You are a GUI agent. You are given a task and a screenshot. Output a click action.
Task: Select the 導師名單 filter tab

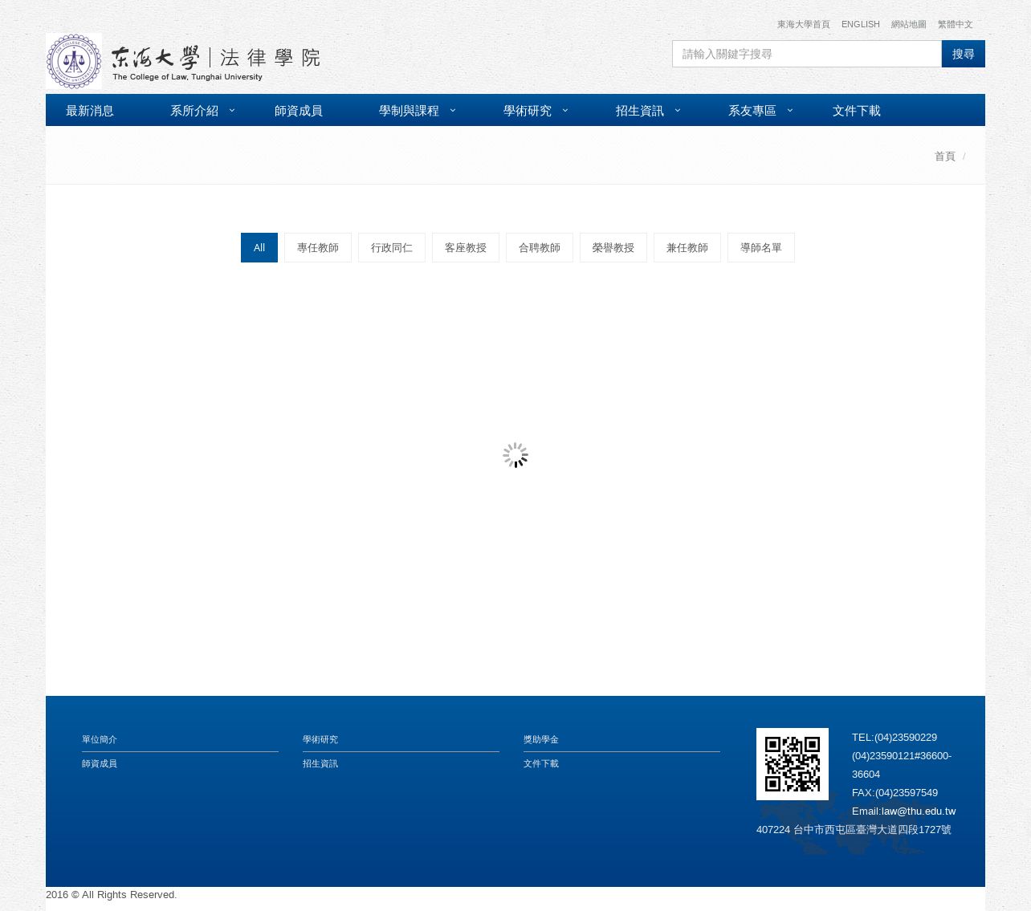click(x=761, y=248)
